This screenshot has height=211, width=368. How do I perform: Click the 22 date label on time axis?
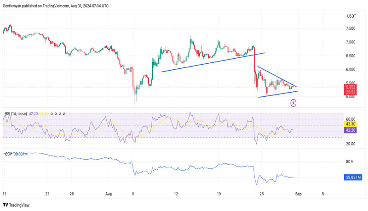coord(47,194)
